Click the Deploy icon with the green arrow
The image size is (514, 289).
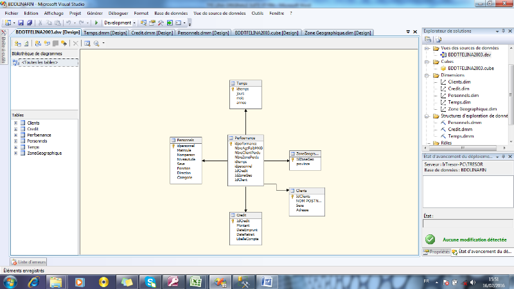pos(170,22)
